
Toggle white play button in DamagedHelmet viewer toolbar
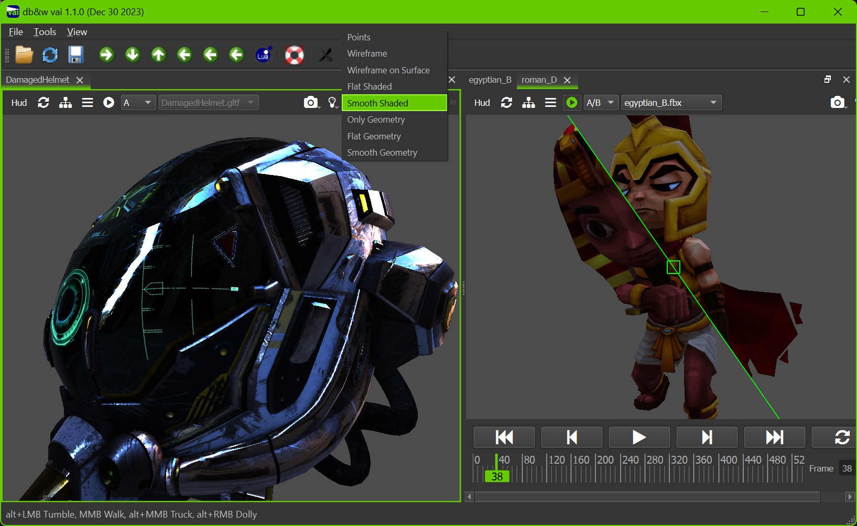click(x=109, y=103)
